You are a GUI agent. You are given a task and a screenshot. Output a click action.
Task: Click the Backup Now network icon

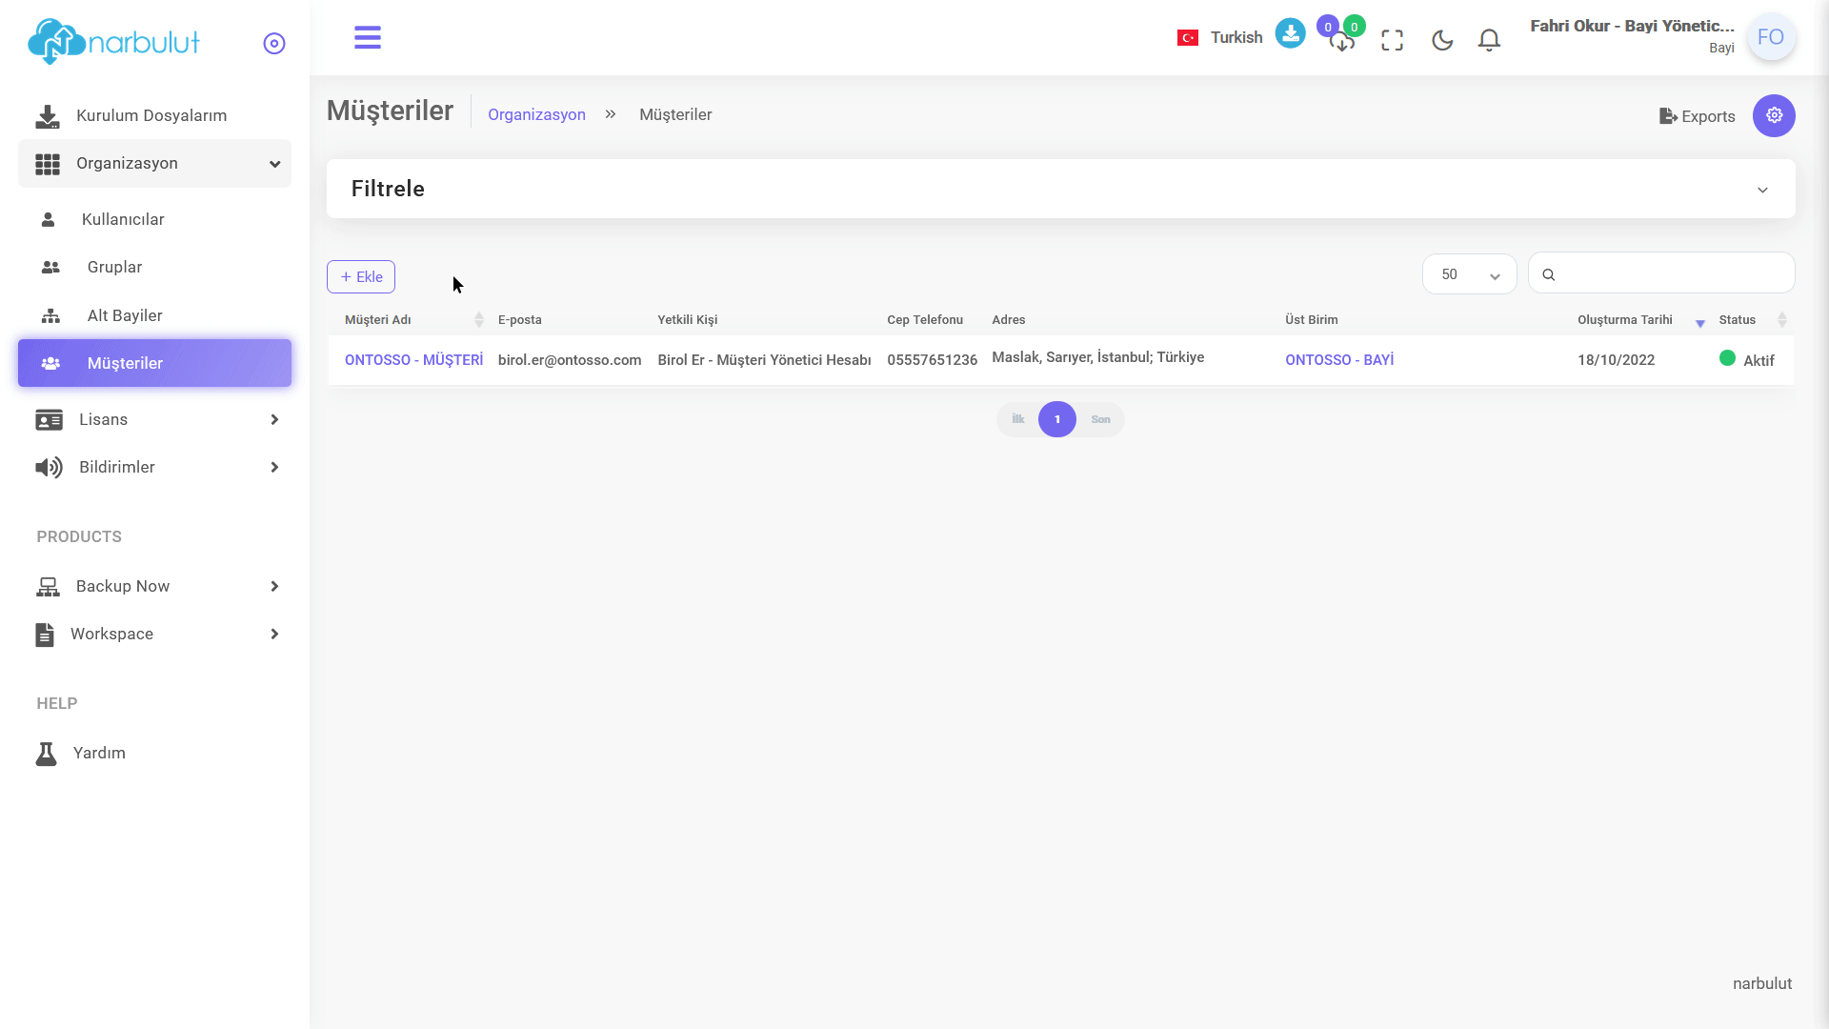coord(48,587)
